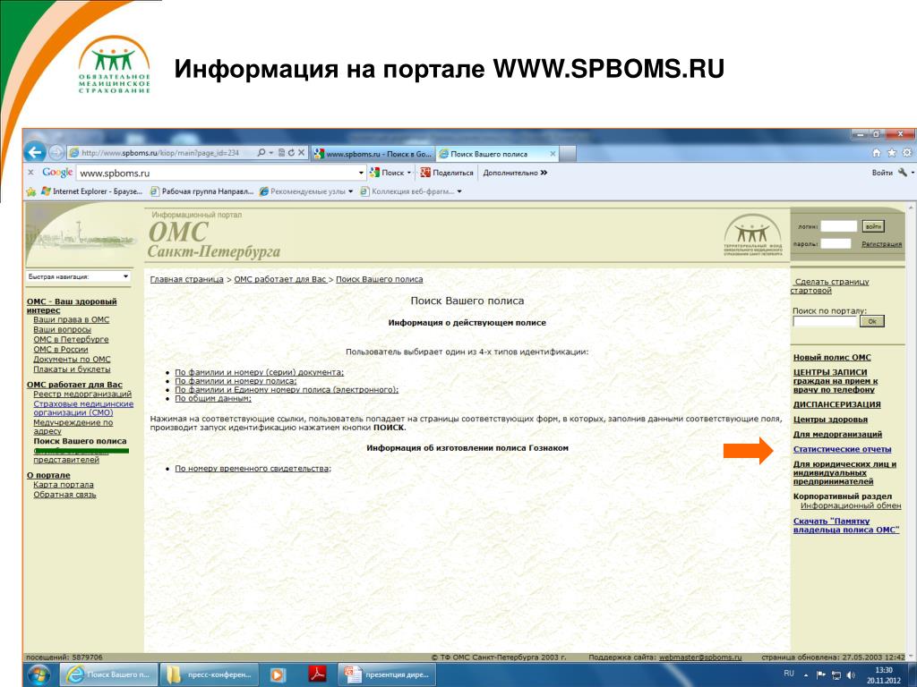Open the IE Home icon
The width and height of the screenshot is (917, 687).
pos(876,153)
